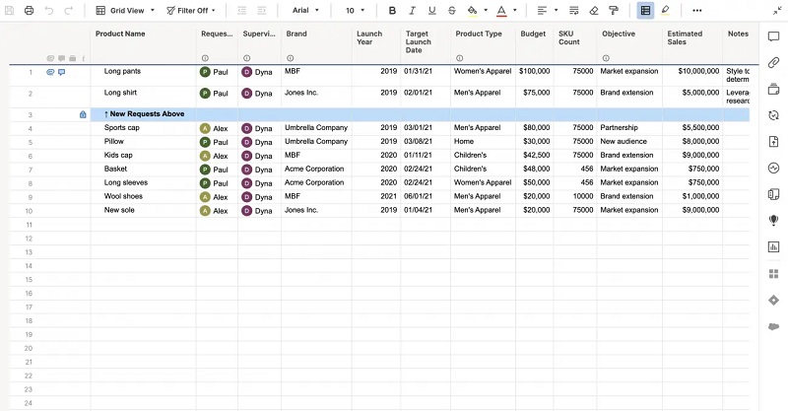
Task: Open the Grid View dropdown
Action: click(124, 10)
